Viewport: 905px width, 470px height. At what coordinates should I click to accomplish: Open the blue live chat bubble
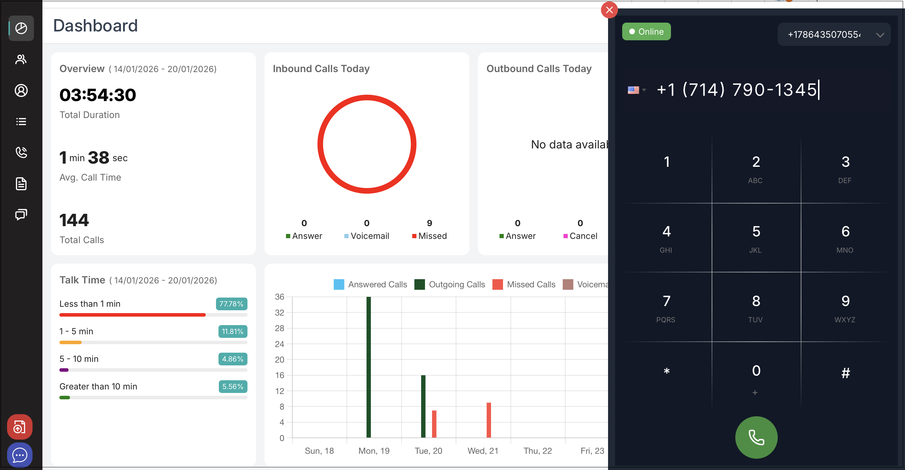click(20, 455)
